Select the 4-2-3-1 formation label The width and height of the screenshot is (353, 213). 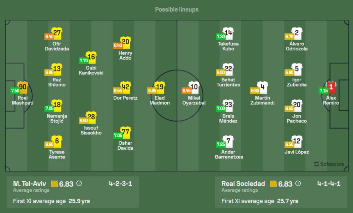(x=120, y=183)
